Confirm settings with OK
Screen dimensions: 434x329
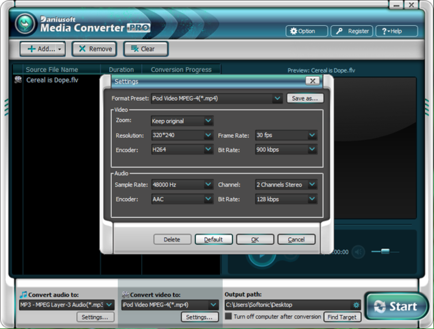pos(255,239)
